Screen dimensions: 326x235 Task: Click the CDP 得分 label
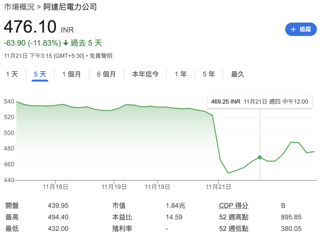tap(234, 206)
